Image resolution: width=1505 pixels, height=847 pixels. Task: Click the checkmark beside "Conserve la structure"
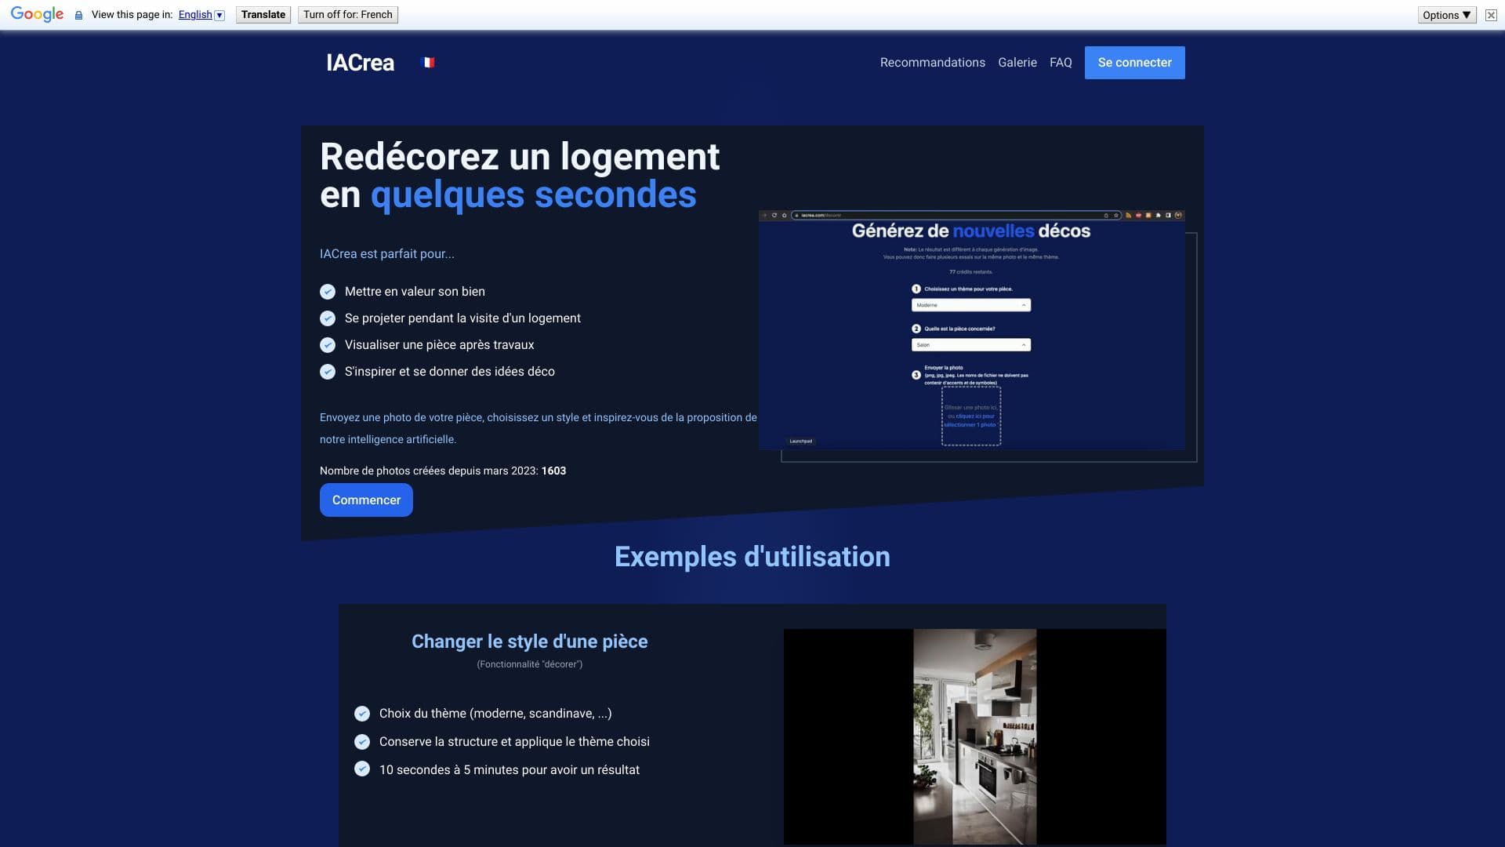[x=362, y=741]
